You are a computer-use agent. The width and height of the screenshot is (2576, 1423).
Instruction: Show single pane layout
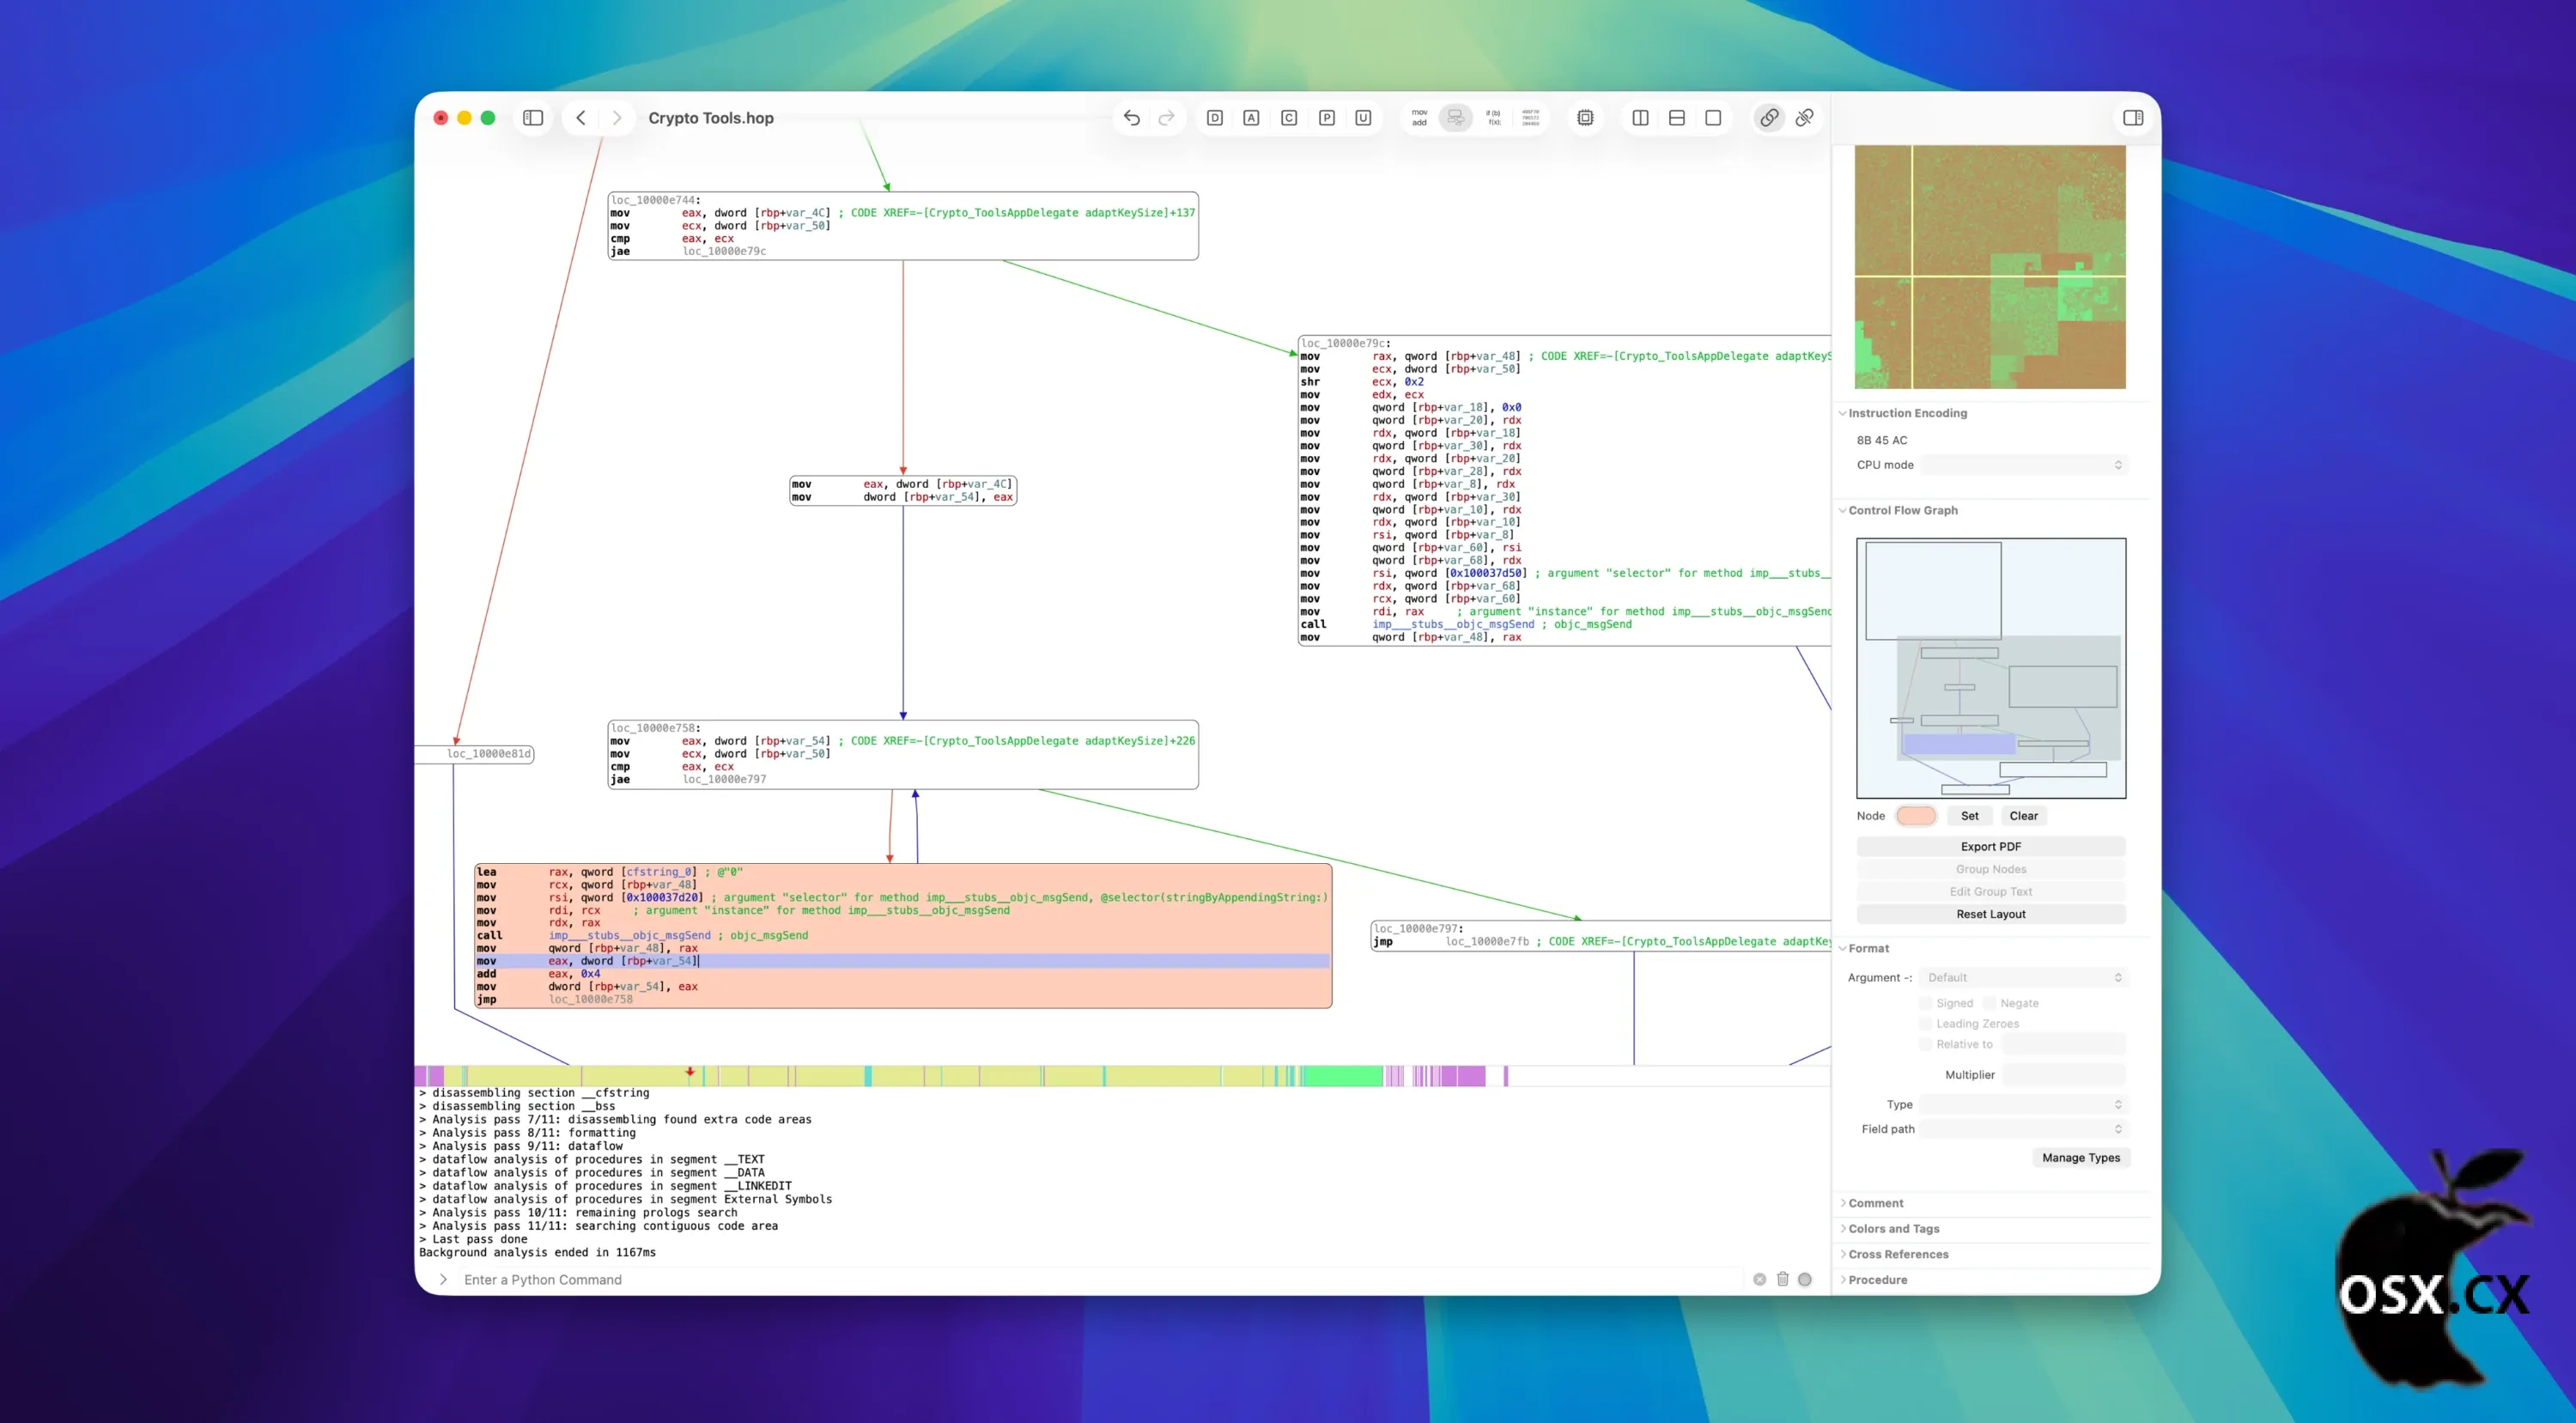(1713, 118)
